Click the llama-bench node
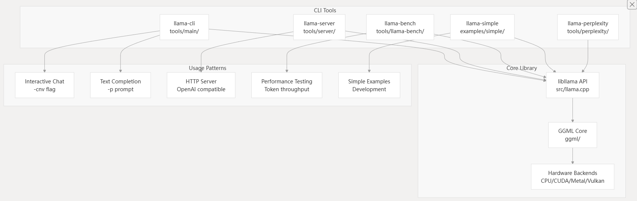The height and width of the screenshot is (201, 637). coord(400,27)
